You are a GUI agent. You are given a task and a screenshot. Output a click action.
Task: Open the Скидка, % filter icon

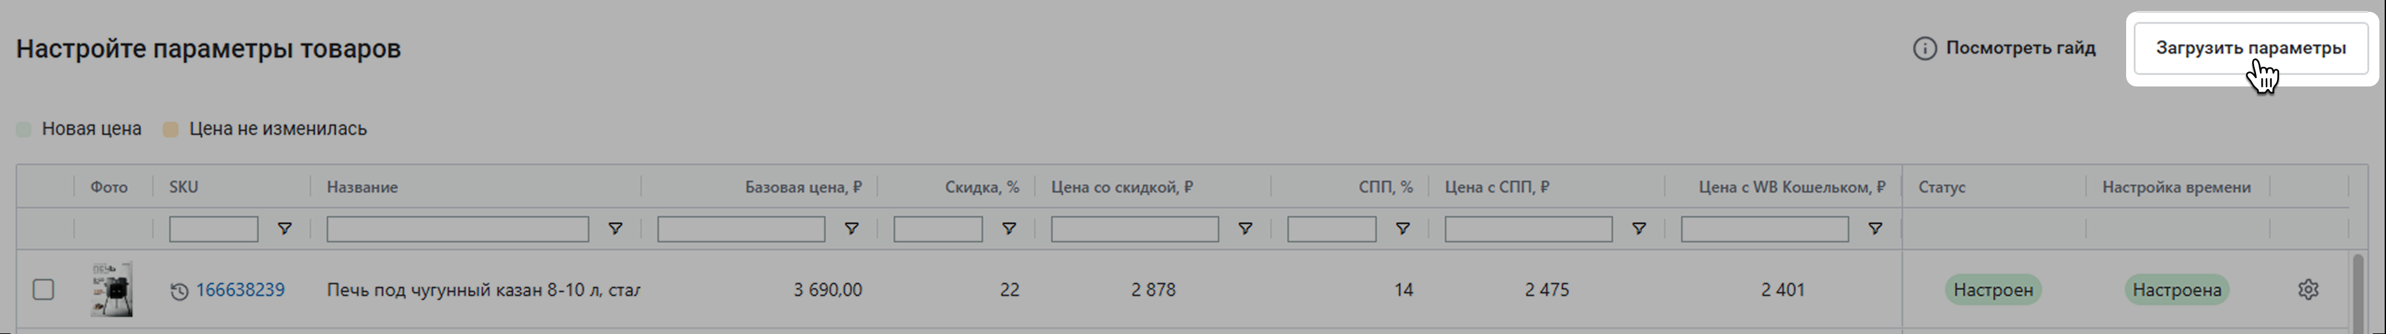point(1009,229)
